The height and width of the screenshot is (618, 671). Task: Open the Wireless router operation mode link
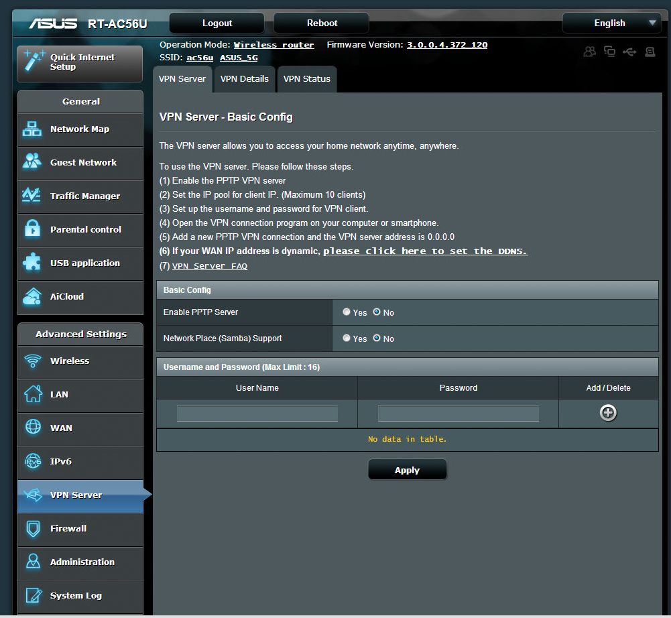point(273,45)
